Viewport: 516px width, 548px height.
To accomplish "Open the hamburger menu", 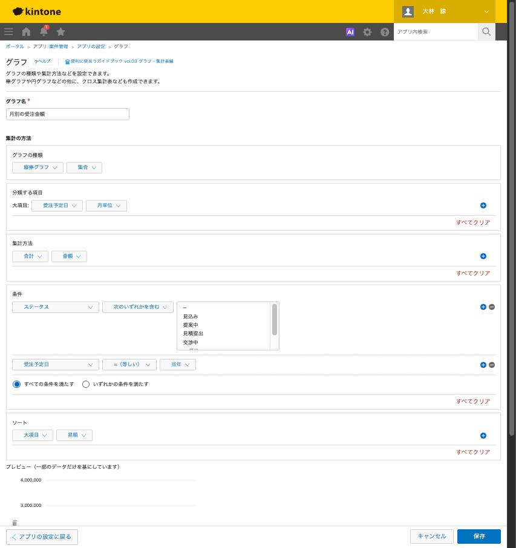I will coord(8,32).
